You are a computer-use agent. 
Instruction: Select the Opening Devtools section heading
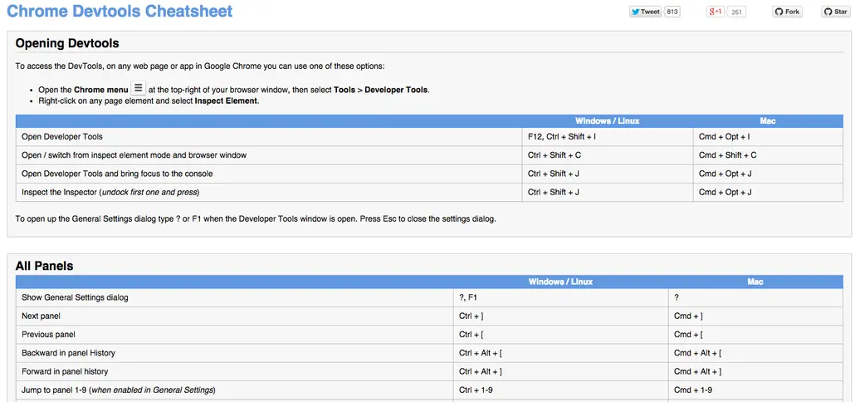pos(67,43)
